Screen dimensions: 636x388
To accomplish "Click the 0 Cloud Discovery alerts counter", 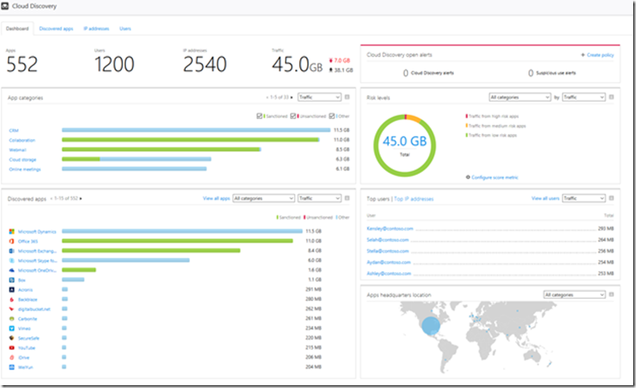I will [x=428, y=73].
